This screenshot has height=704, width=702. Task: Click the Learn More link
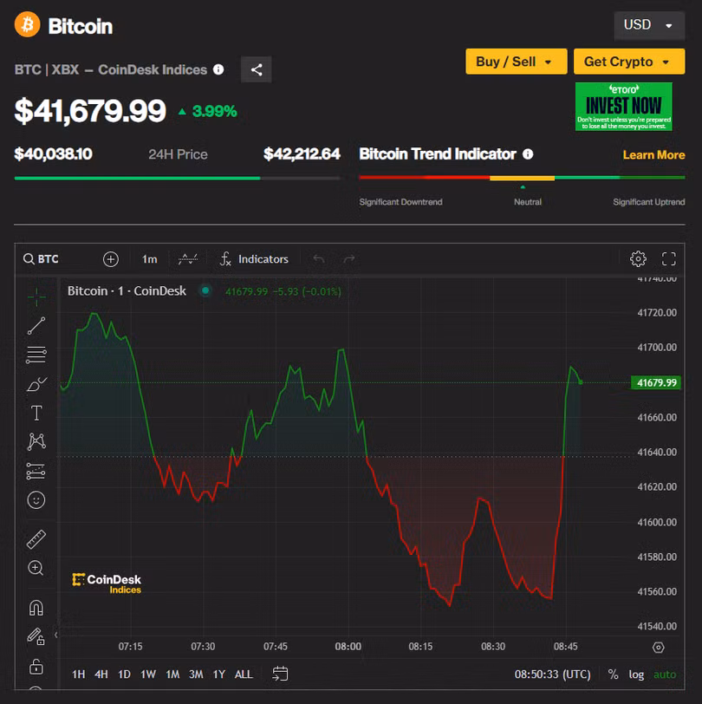click(x=653, y=154)
